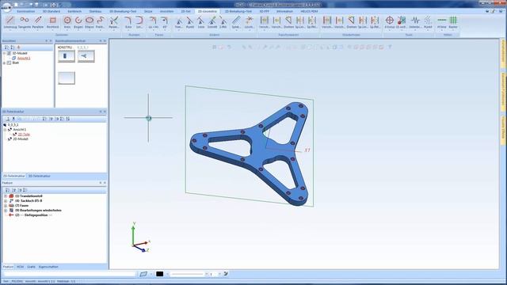Screen dimensions: 507x285
Task: Select 2D-Modell in the 2D-Teilestruktur tree
Action: pos(21,139)
